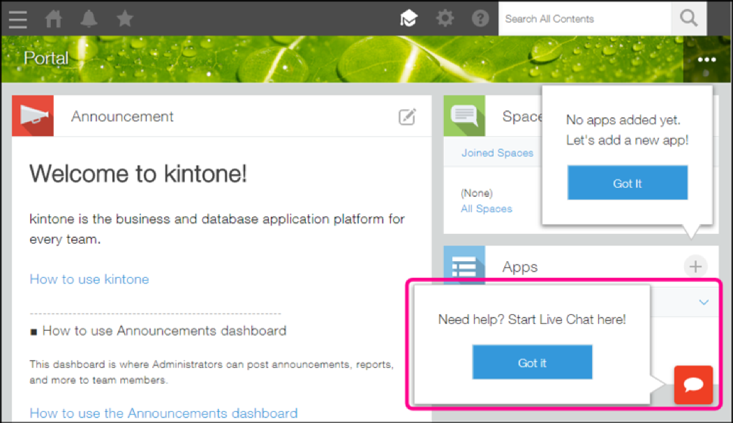This screenshot has width=733, height=423.
Task: Open the notifications bell
Action: coord(89,19)
